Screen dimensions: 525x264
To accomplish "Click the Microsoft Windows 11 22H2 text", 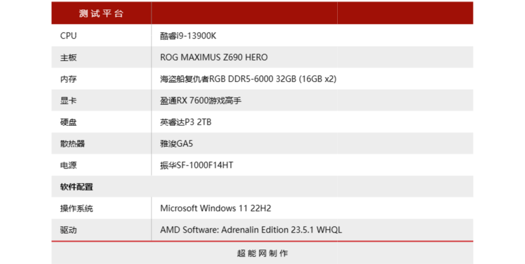I will (216, 208).
